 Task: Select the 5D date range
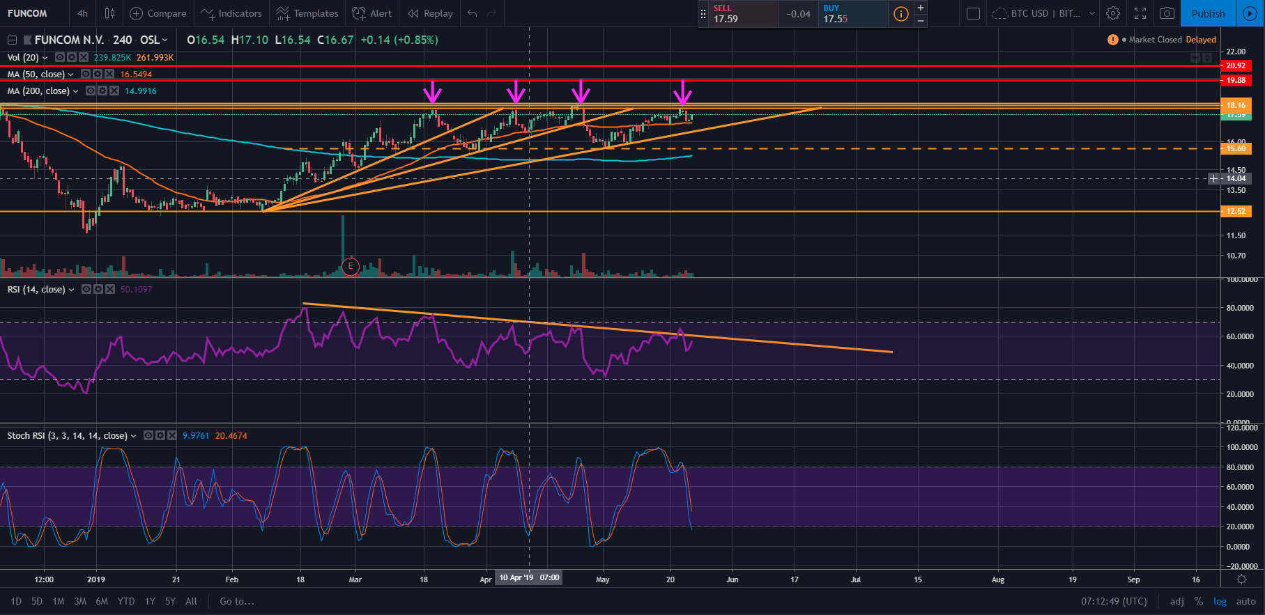tap(37, 601)
